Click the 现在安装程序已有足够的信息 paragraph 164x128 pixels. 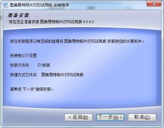click(x=77, y=41)
